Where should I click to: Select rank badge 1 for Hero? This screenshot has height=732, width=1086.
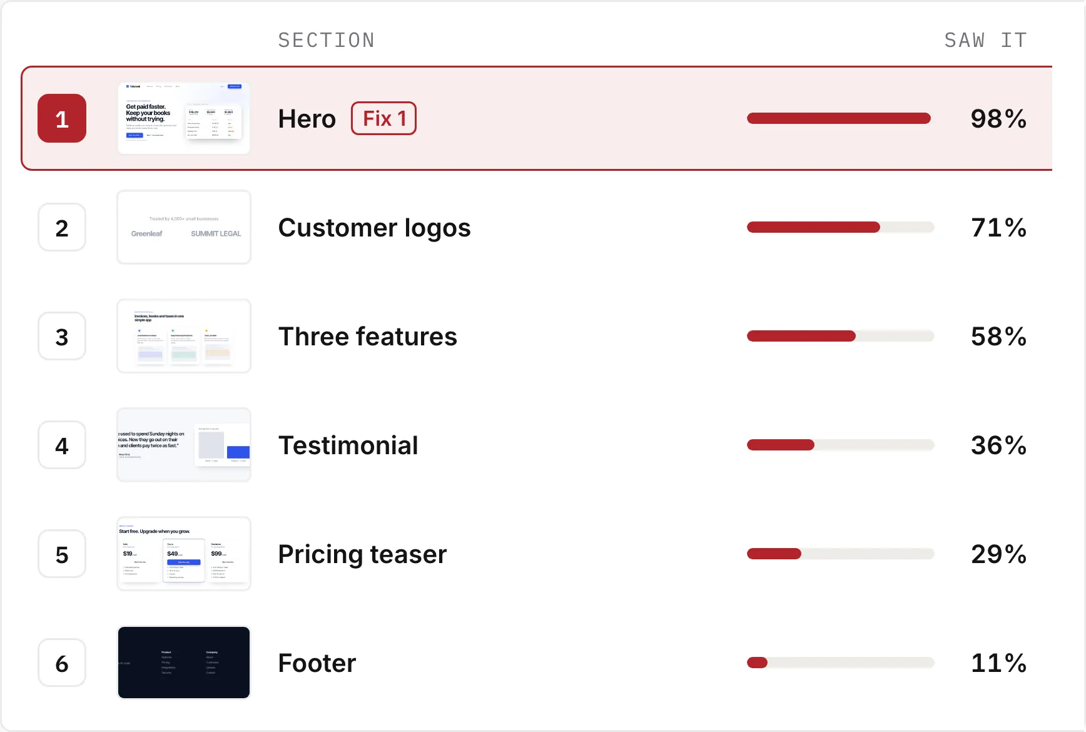coord(62,118)
